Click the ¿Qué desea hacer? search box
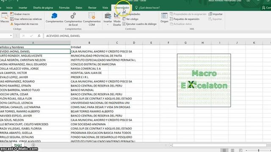The height and width of the screenshot is (152, 271). (x=148, y=8)
